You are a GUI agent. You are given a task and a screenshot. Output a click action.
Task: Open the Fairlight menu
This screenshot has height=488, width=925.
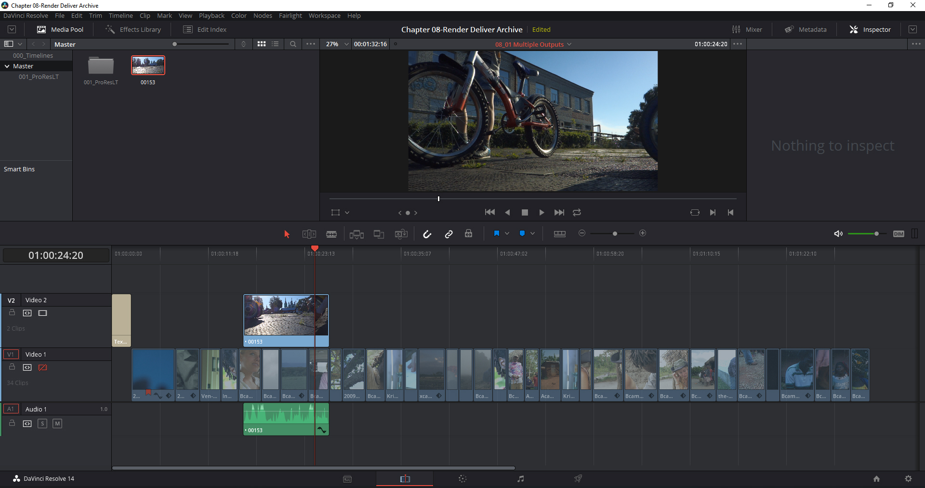click(290, 15)
